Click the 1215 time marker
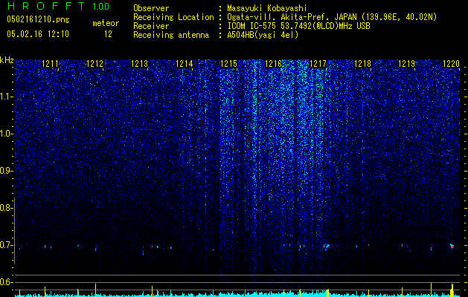This screenshot has height=297, width=468. pos(228,64)
